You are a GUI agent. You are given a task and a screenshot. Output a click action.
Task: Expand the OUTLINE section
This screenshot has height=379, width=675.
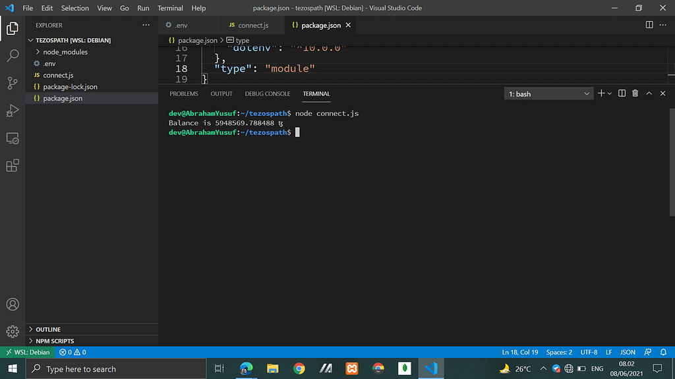pyautogui.click(x=92, y=329)
